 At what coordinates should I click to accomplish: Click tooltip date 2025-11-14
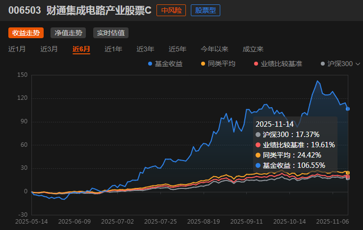tap(275, 124)
